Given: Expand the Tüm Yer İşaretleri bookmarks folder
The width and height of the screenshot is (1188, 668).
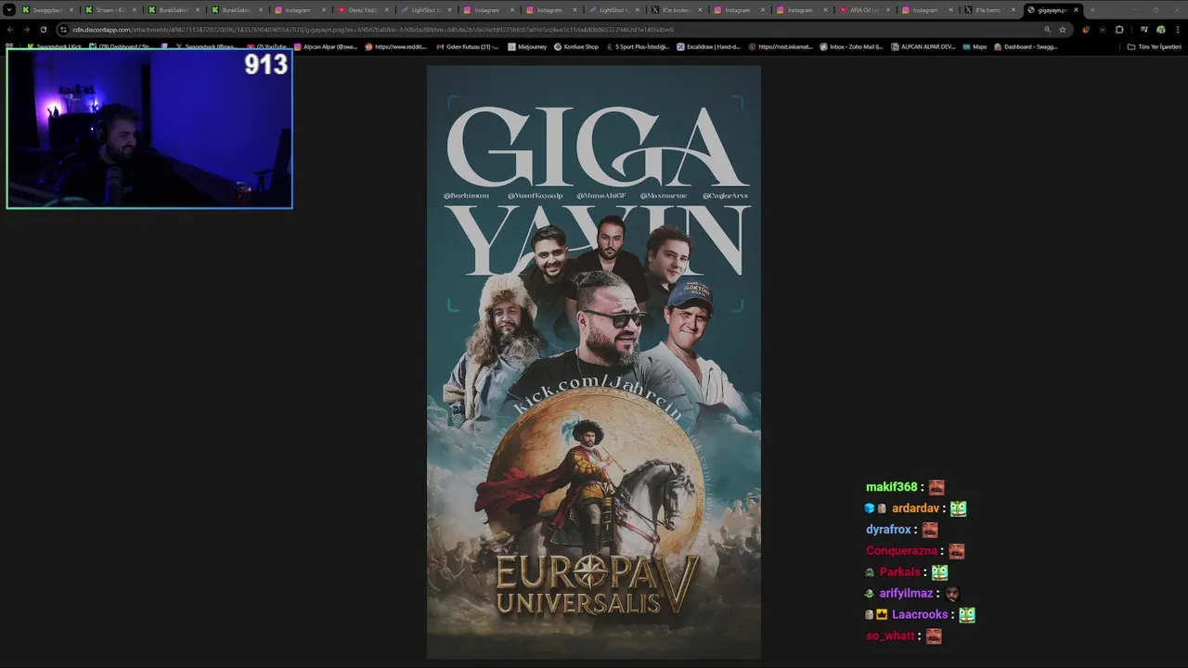Looking at the screenshot, I should 1155,46.
